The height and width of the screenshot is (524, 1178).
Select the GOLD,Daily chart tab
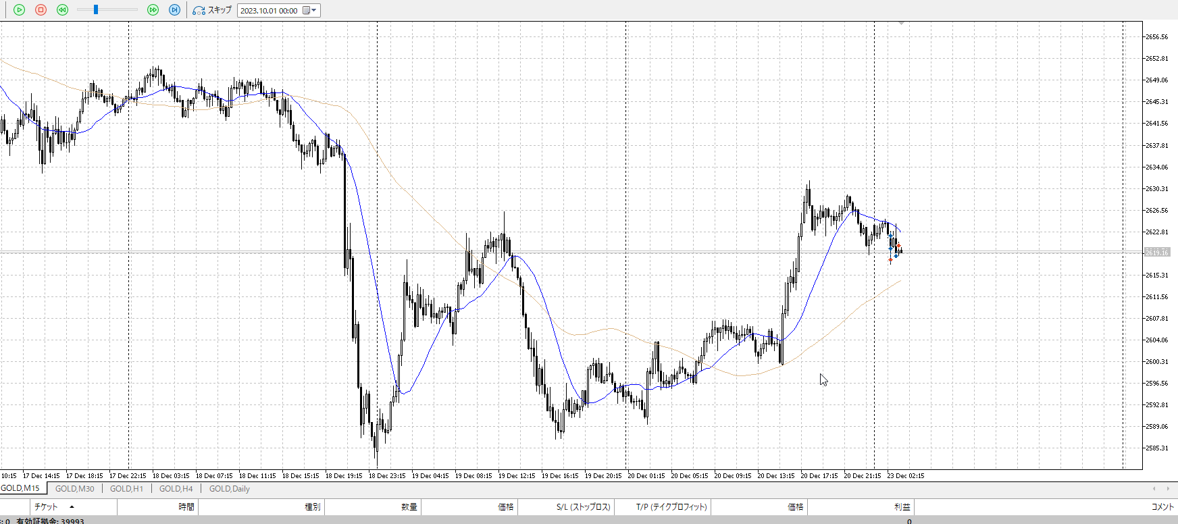coord(229,489)
